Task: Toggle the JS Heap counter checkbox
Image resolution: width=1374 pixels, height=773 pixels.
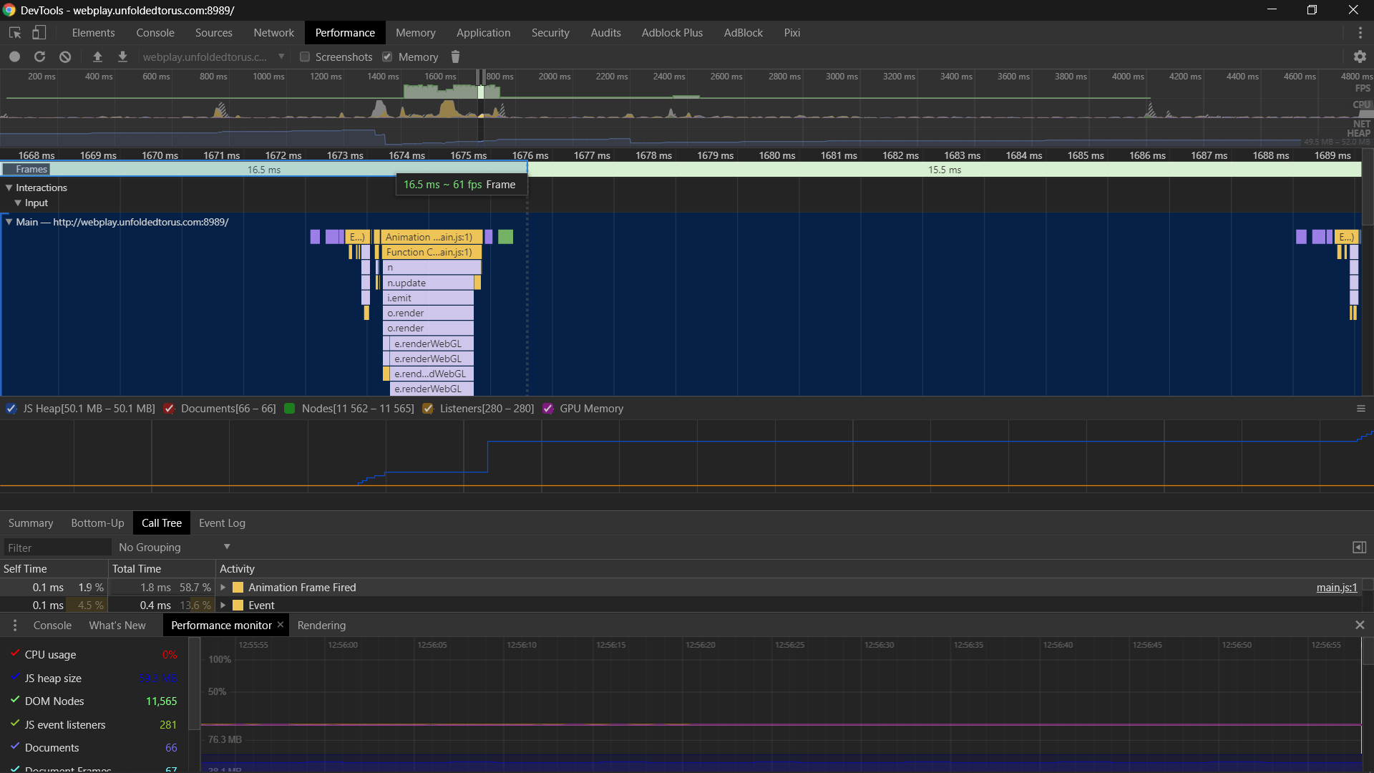Action: pos(11,409)
